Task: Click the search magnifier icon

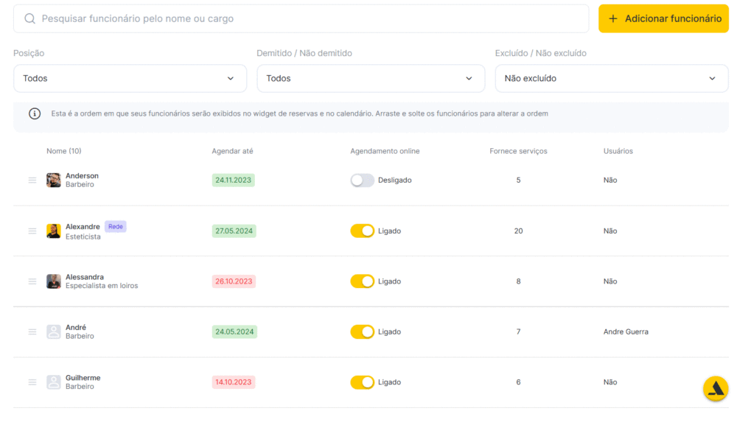Action: pyautogui.click(x=29, y=19)
